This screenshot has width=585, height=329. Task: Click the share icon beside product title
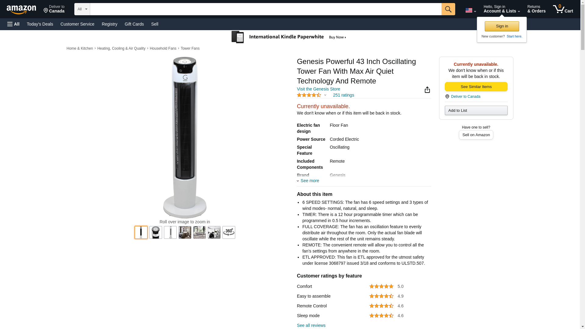[x=427, y=90]
